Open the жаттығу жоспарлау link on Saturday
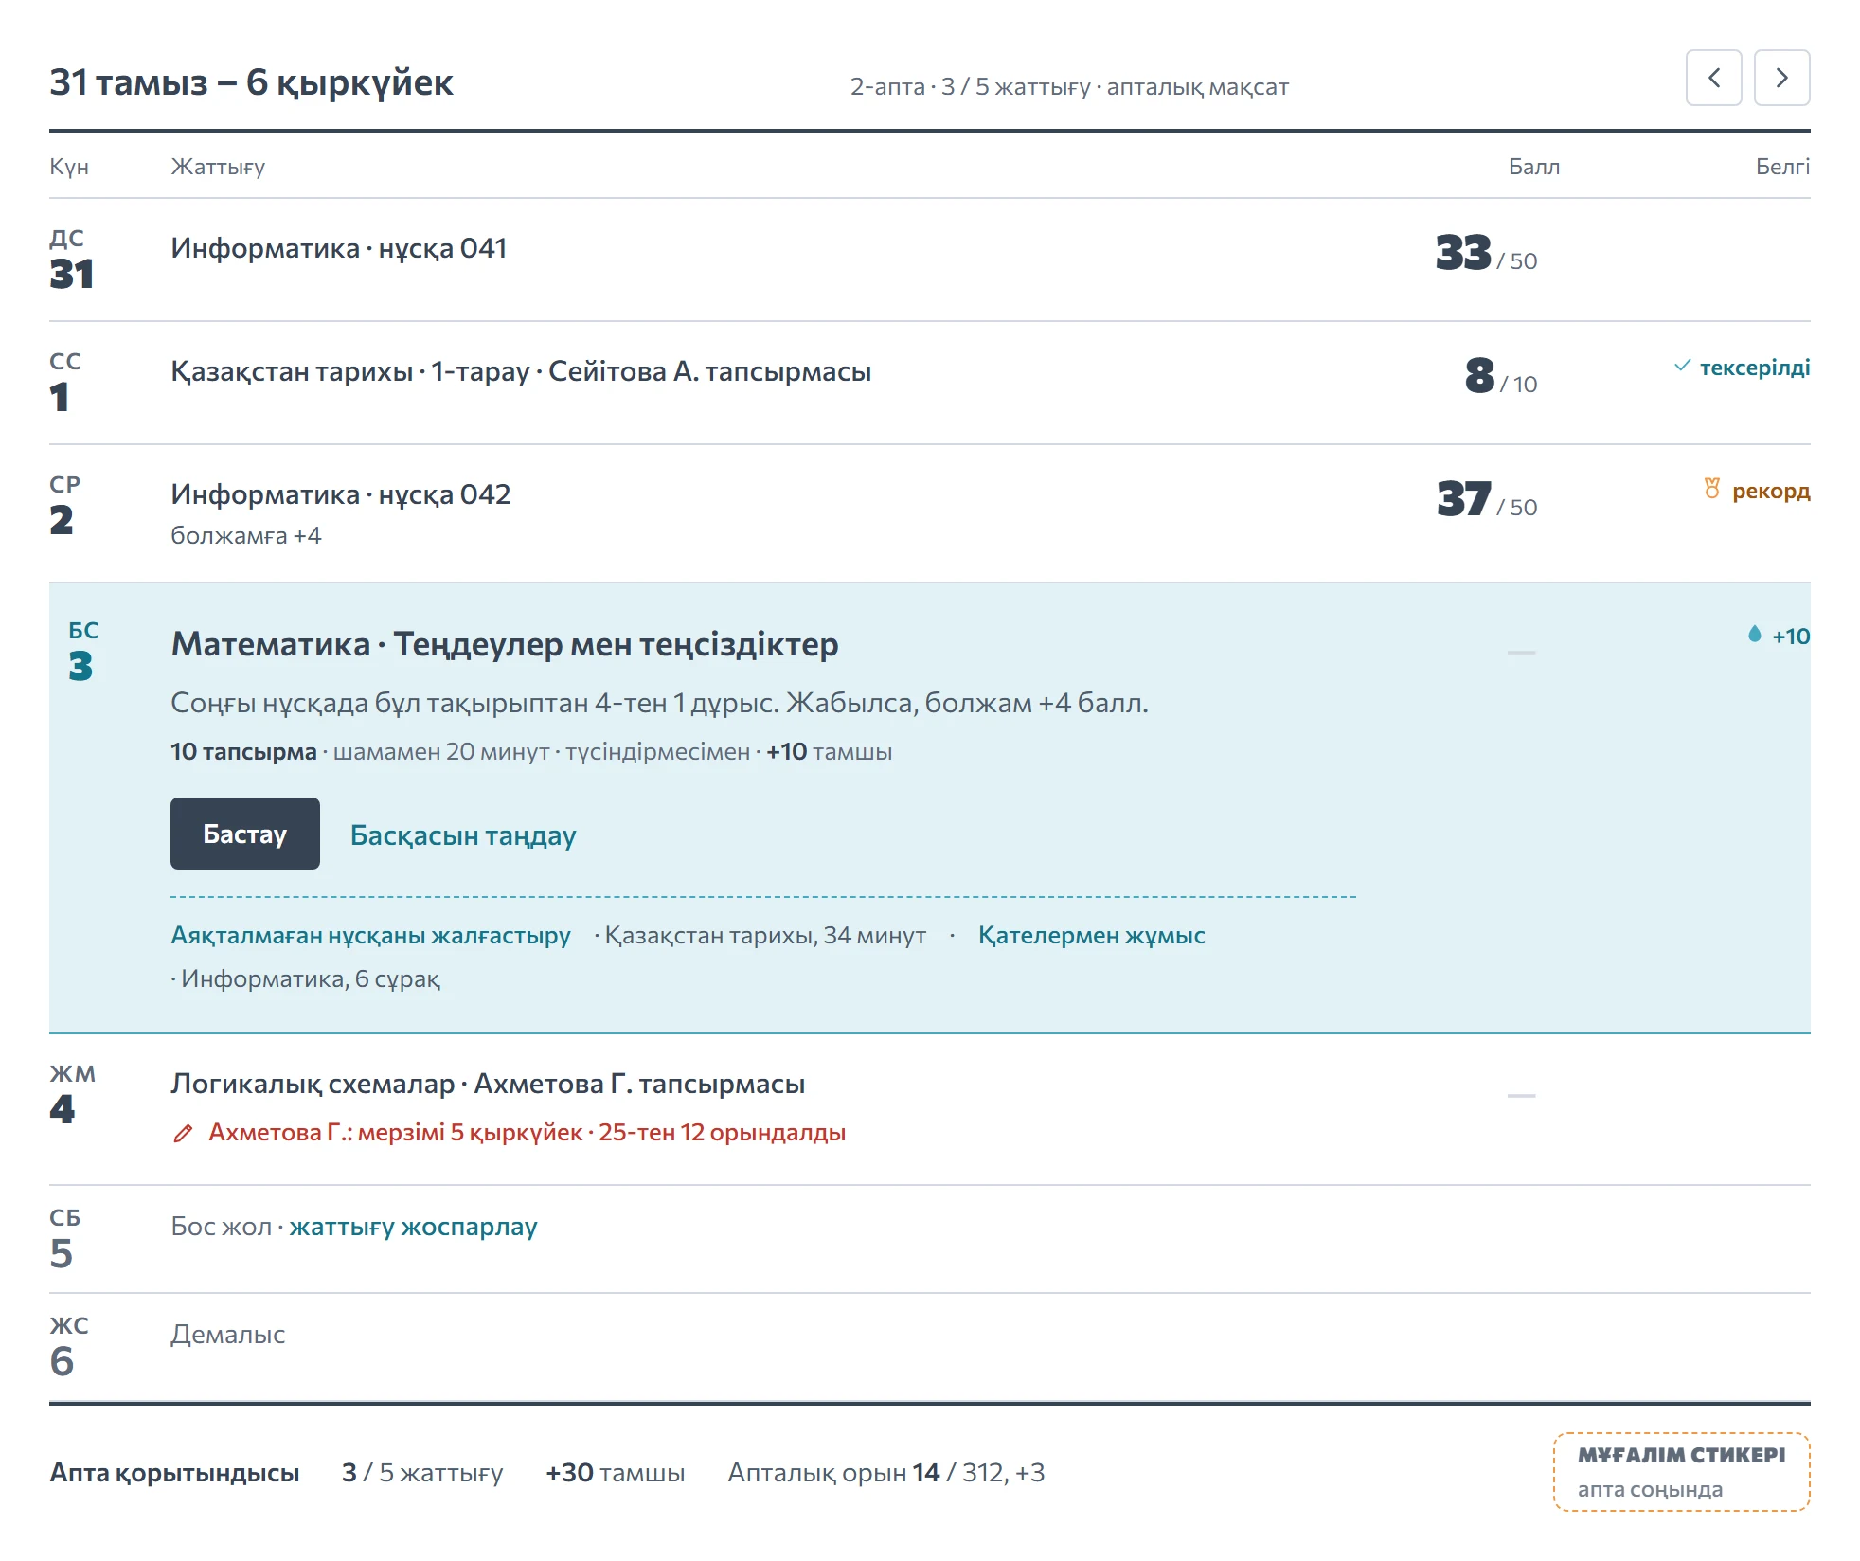Screen dimensions: 1860x1561 [413, 1227]
